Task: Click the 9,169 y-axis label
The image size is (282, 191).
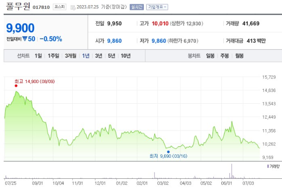Action: point(269,157)
